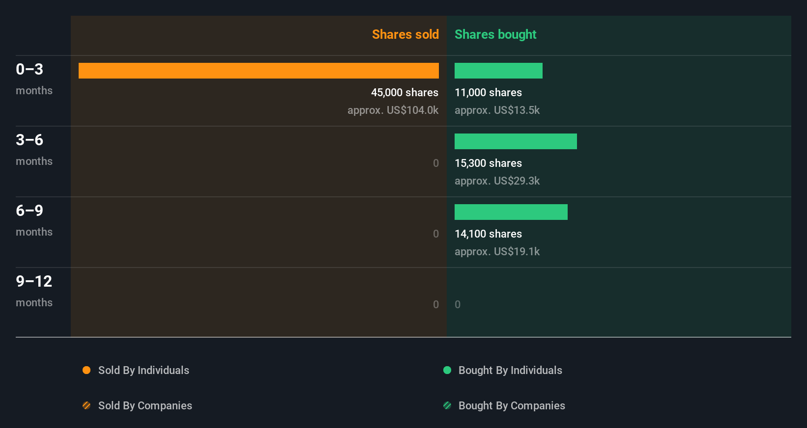Click the striped Sold By Companies legend icon
The image size is (807, 428).
(x=86, y=405)
